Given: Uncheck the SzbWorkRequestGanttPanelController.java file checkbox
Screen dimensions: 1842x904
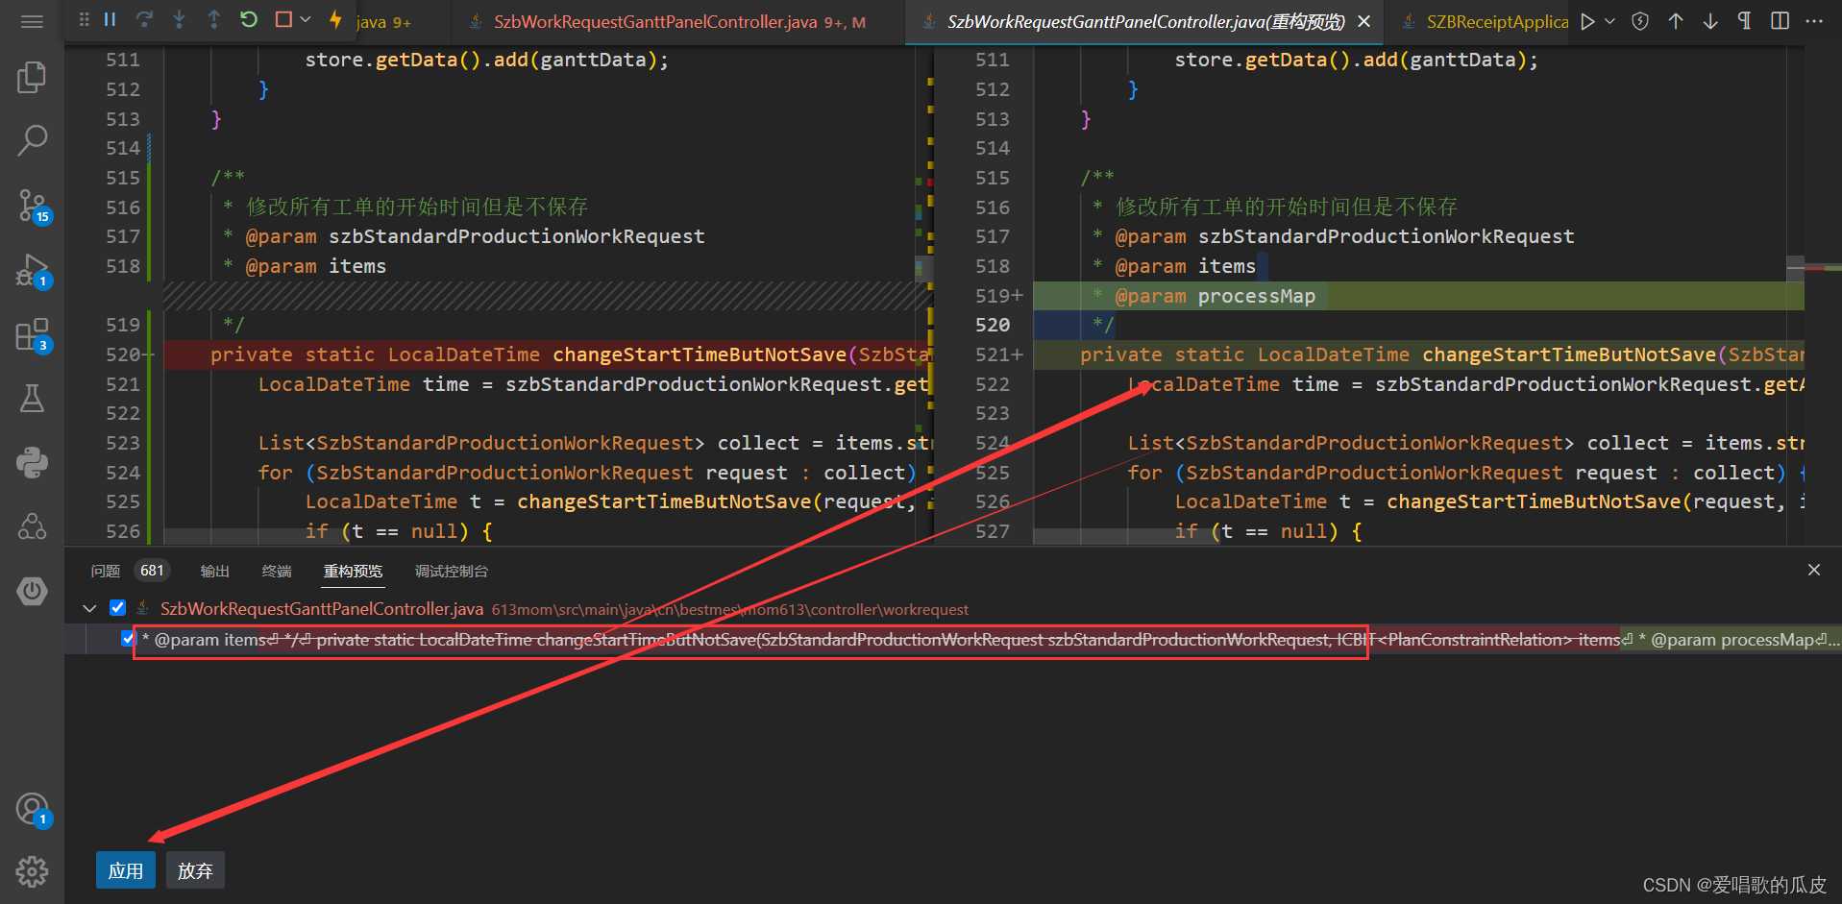Looking at the screenshot, I should (x=117, y=607).
